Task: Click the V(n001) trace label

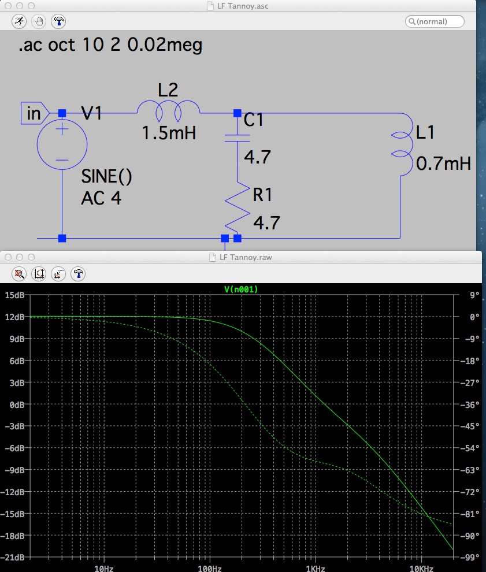Action: [241, 289]
